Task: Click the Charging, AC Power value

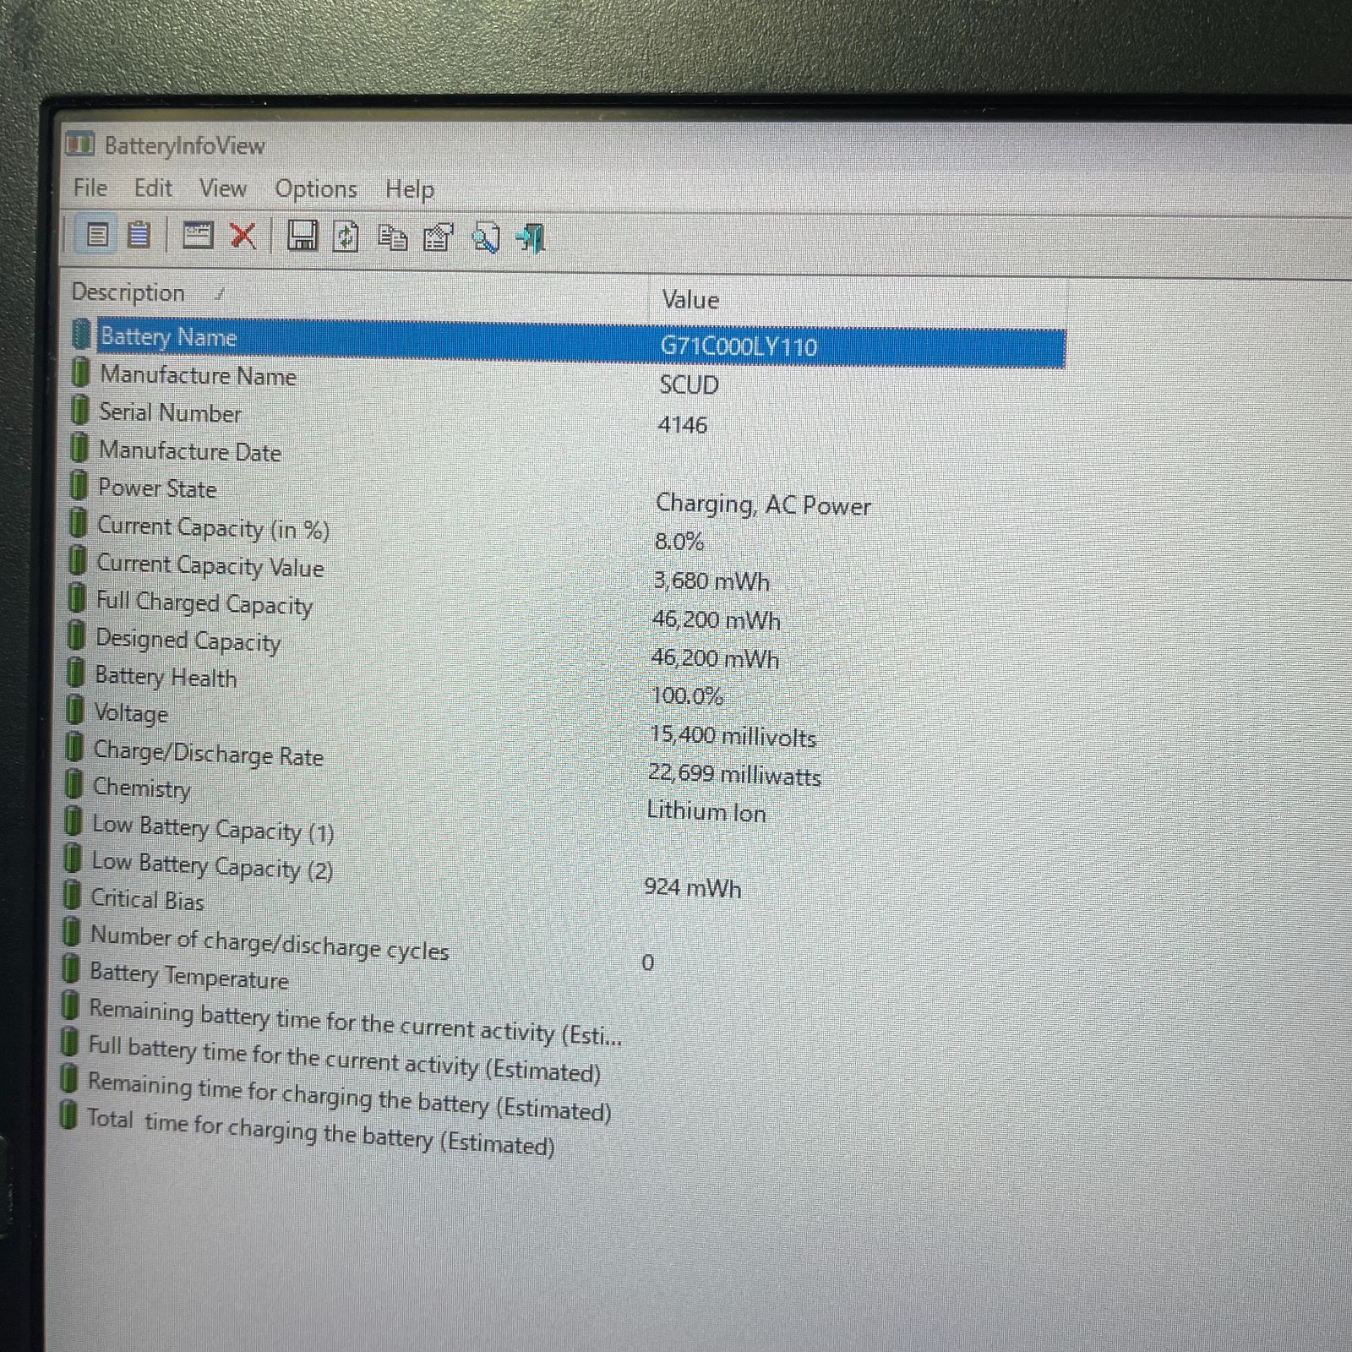Action: (763, 504)
